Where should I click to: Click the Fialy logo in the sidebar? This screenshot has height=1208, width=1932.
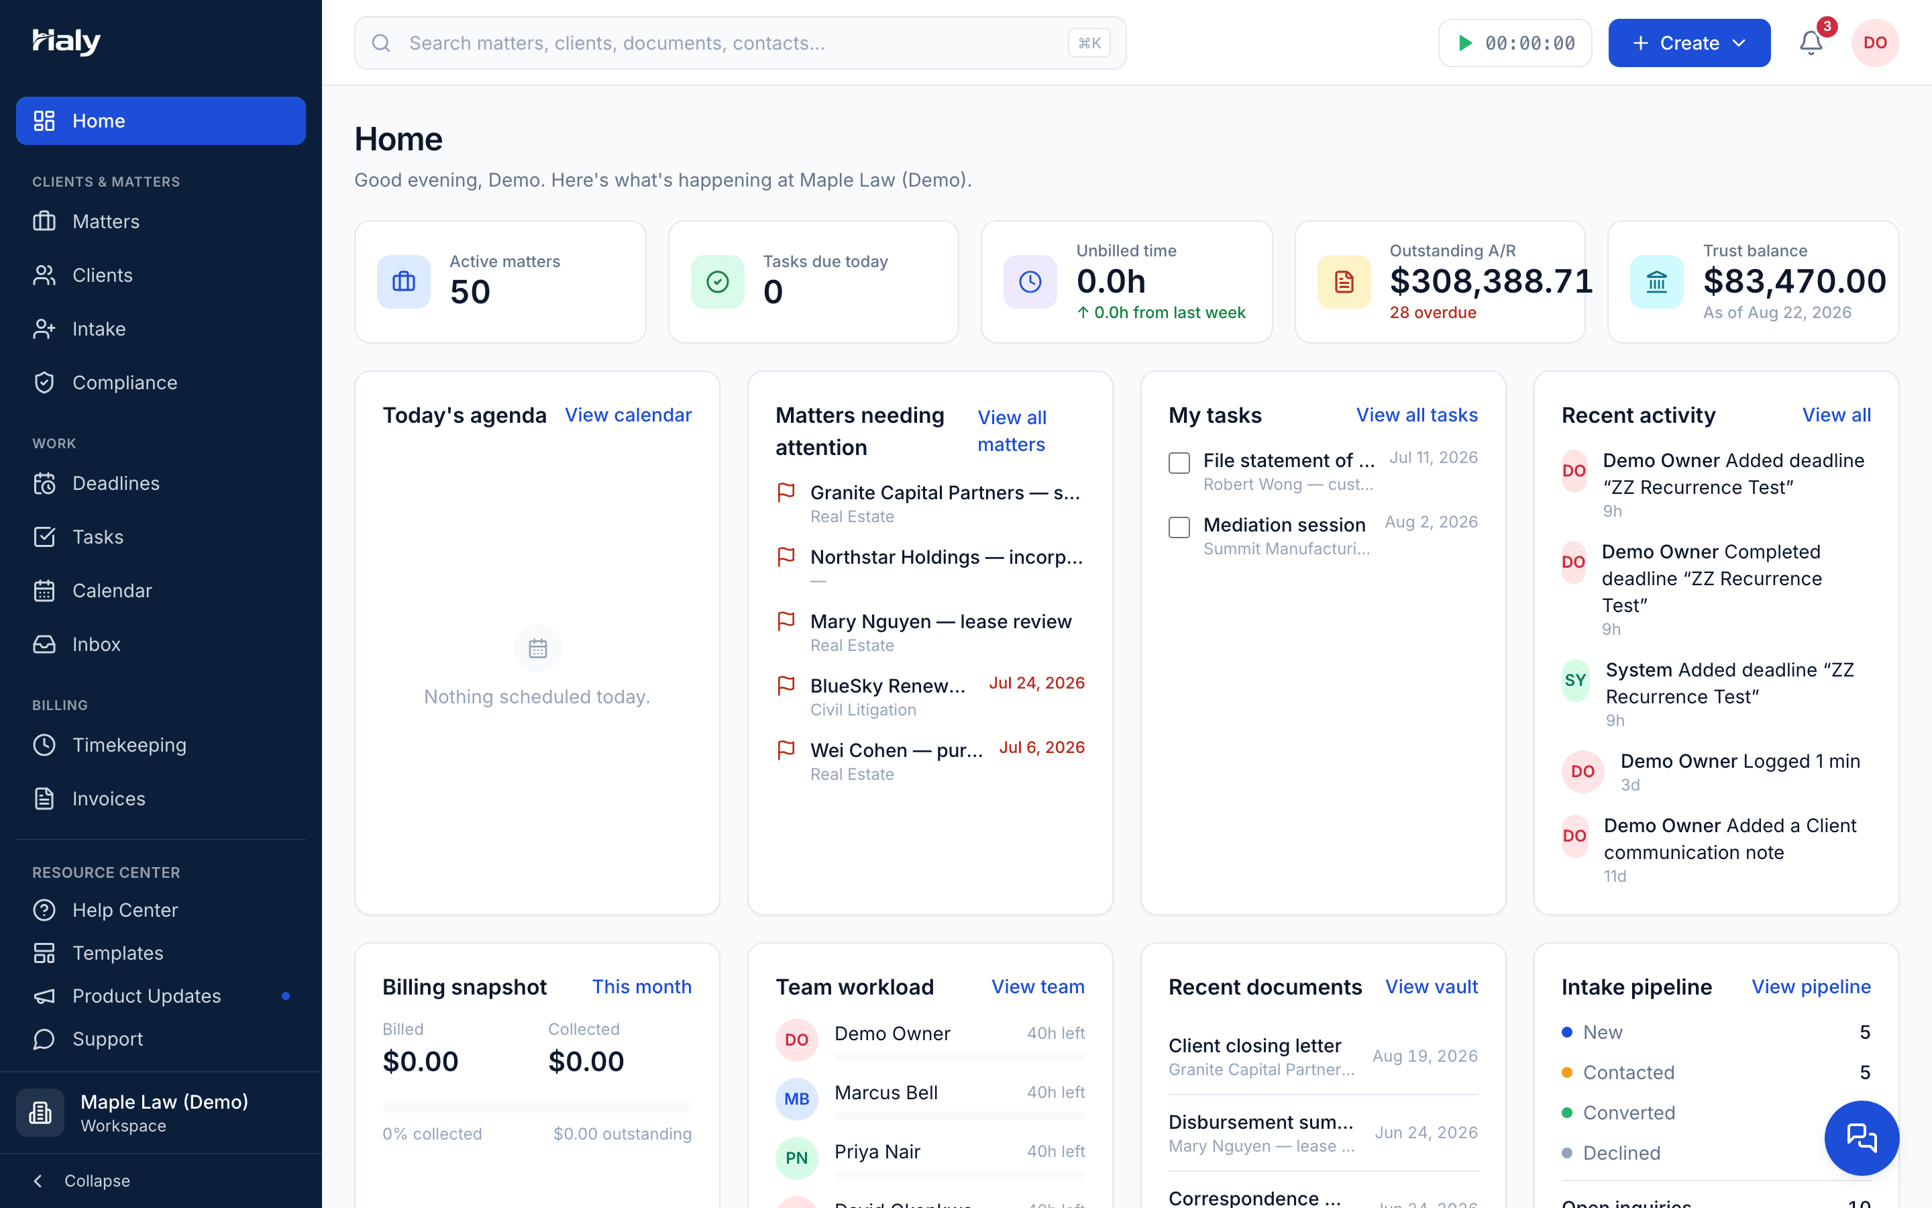tap(66, 42)
